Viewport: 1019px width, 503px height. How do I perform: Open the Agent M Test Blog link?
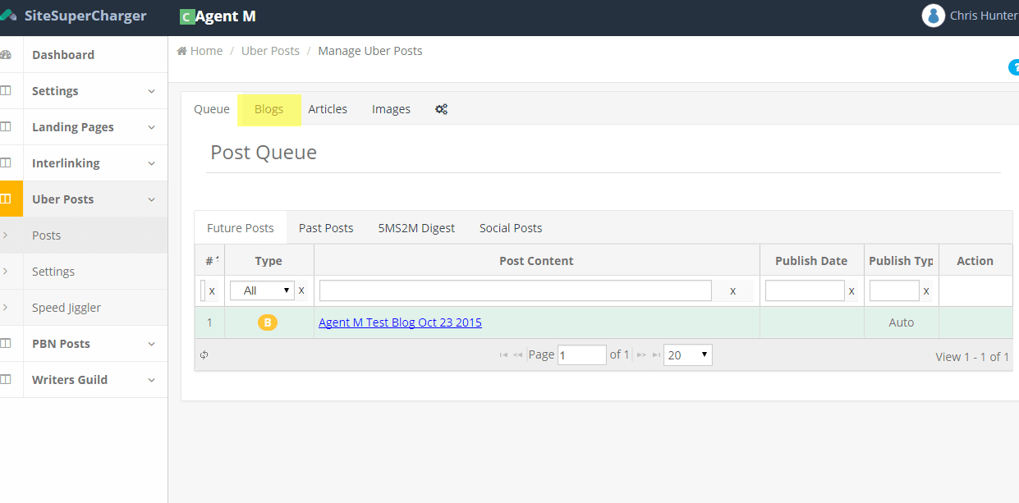[x=400, y=322]
